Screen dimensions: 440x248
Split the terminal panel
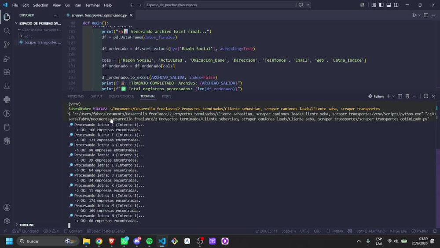400,96
